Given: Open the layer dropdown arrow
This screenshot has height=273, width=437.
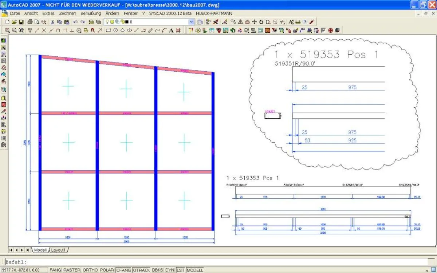Looking at the screenshot, I should [x=191, y=22].
